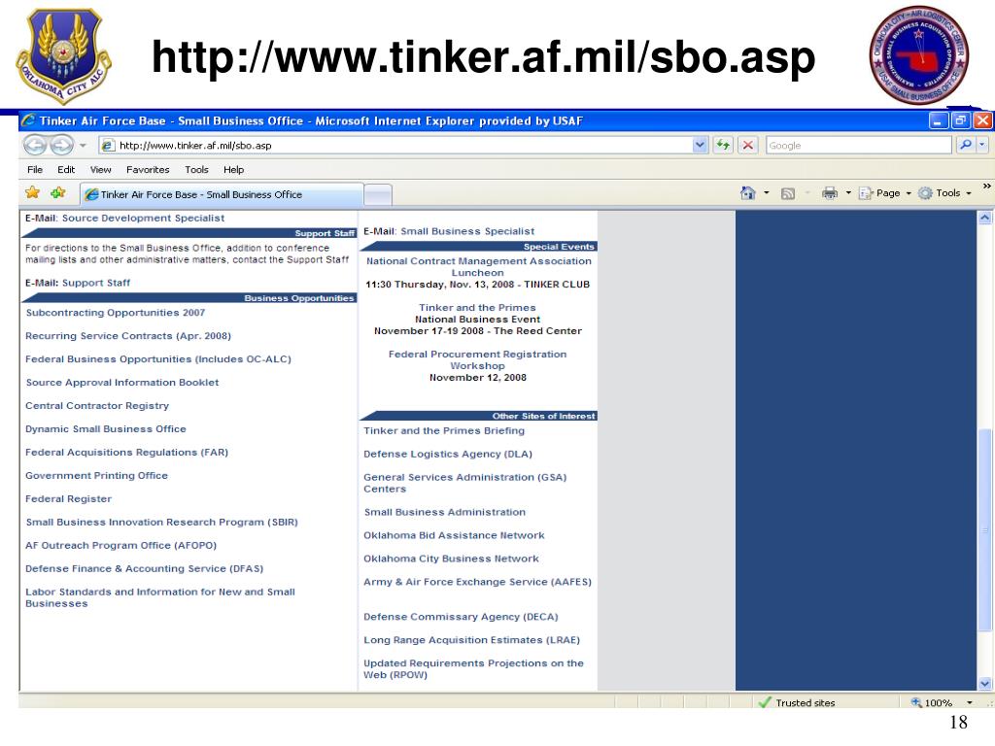Open the Page toolbar menu
This screenshot has height=746, width=995.
click(x=885, y=193)
